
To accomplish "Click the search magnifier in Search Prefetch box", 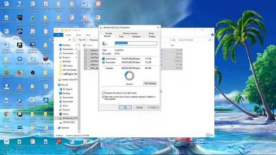I will [210, 40].
